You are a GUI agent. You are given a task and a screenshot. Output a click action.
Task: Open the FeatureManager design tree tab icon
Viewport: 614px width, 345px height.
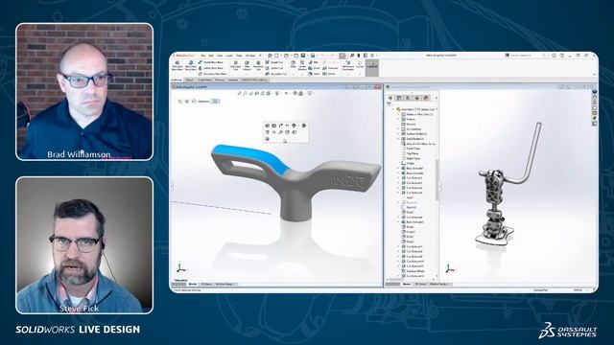390,98
